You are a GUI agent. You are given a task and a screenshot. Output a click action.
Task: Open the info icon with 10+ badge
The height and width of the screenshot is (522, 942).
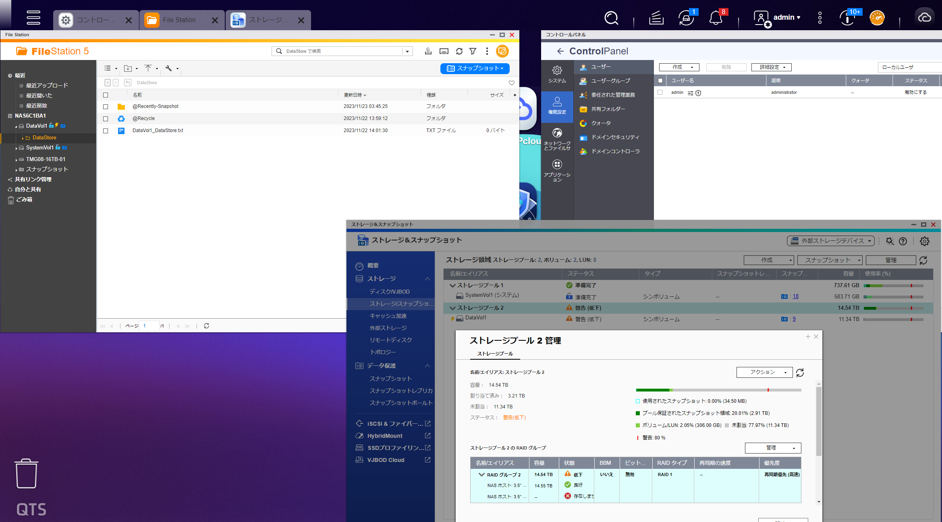[x=848, y=18]
